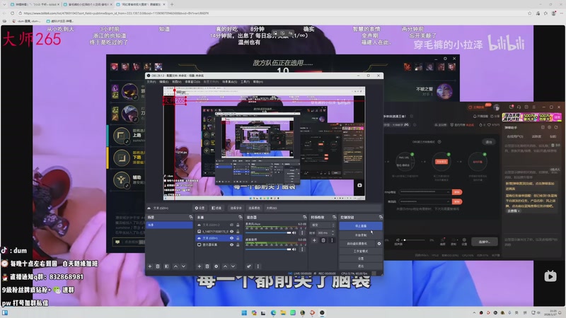Add a new source in OBS sources panel
566x318 pixels.
click(198, 266)
